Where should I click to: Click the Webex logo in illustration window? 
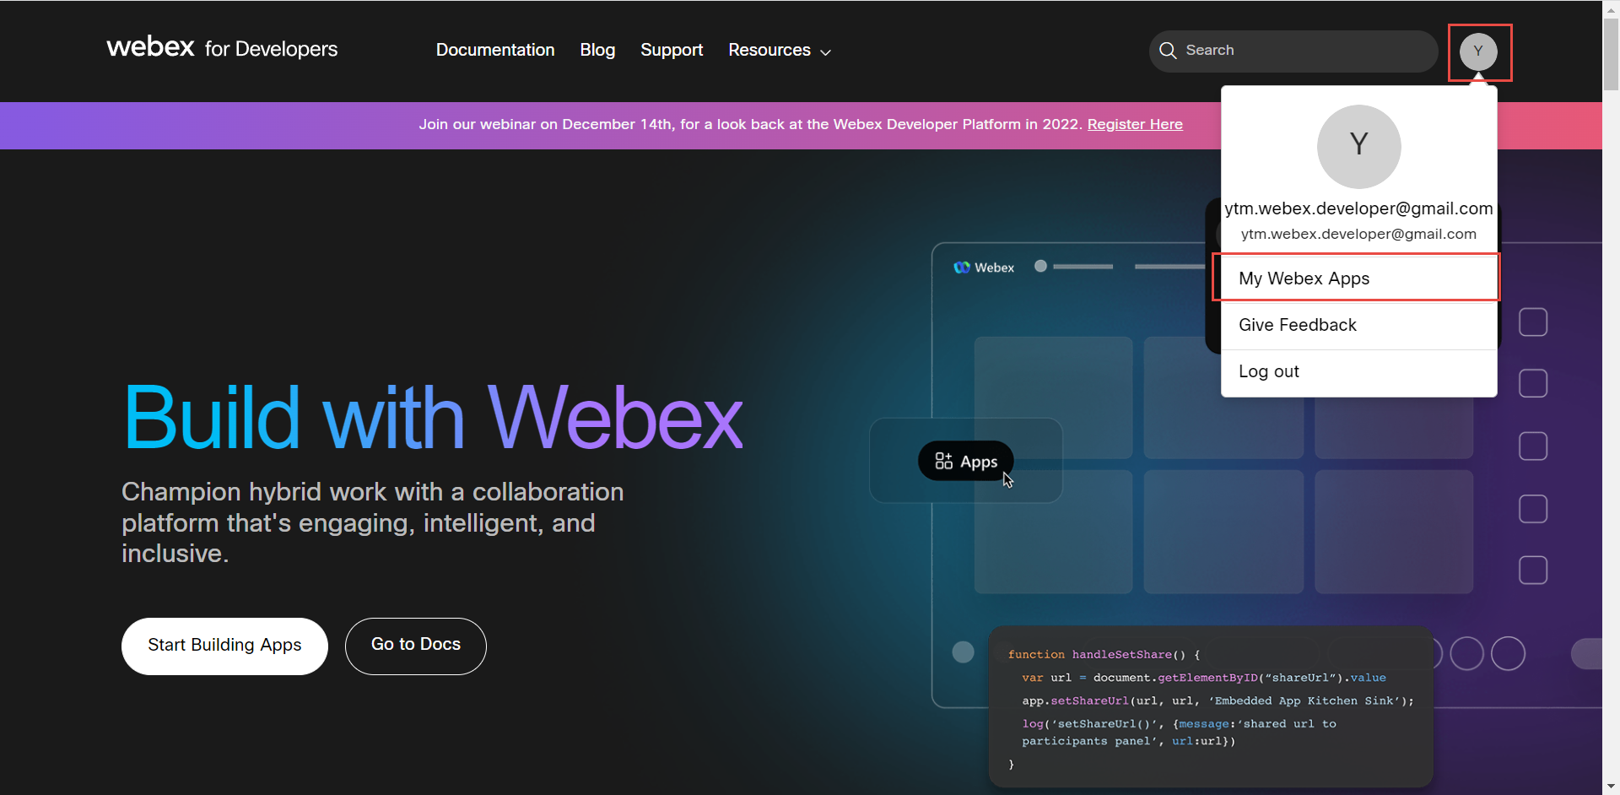pos(984,268)
